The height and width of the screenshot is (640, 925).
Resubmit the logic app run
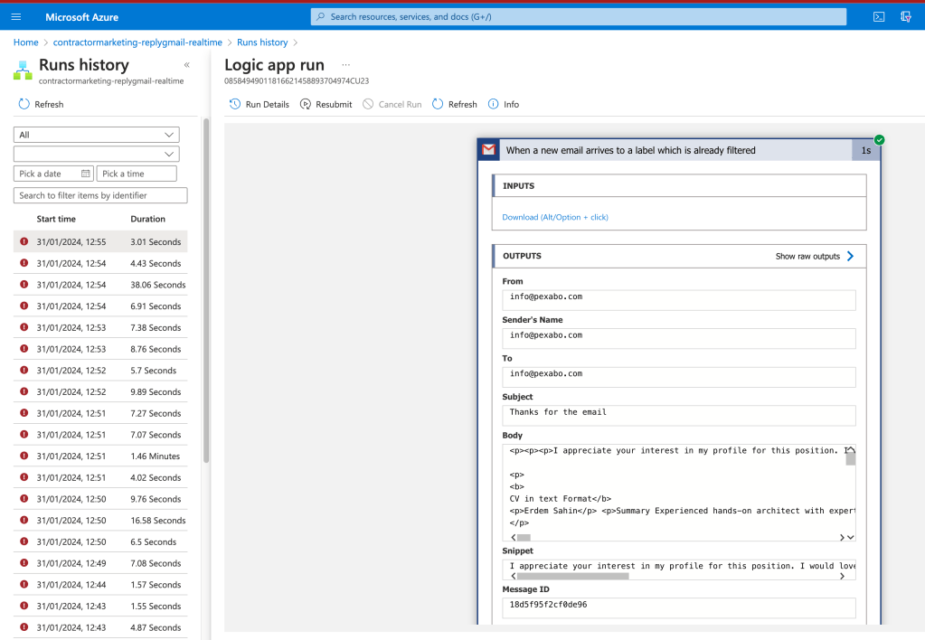[326, 104]
